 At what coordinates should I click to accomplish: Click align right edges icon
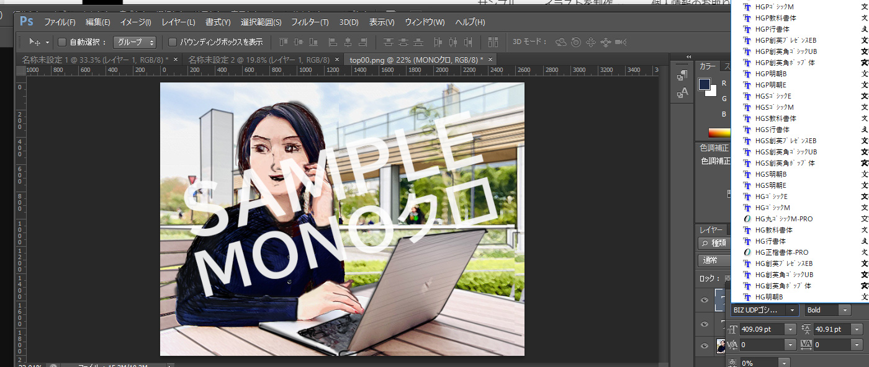click(x=363, y=42)
